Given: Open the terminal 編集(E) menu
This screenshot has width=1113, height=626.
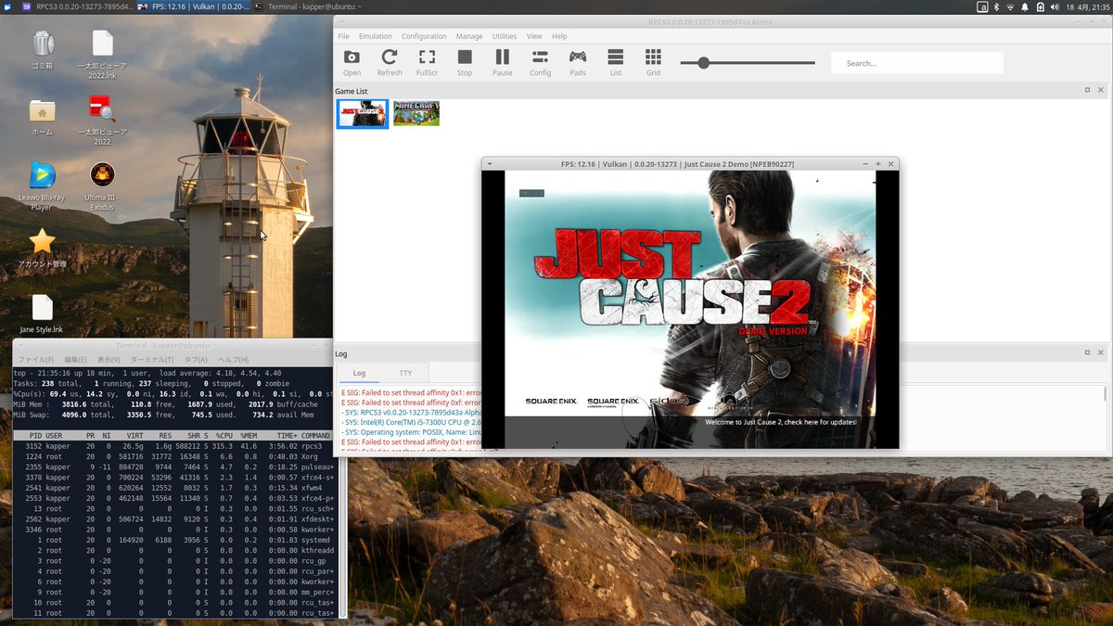Looking at the screenshot, I should [76, 360].
